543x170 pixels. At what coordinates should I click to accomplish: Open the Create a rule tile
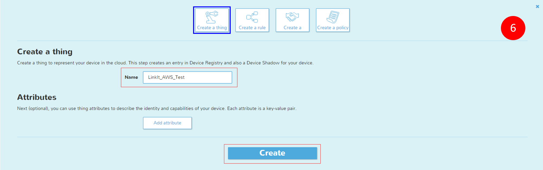click(252, 20)
